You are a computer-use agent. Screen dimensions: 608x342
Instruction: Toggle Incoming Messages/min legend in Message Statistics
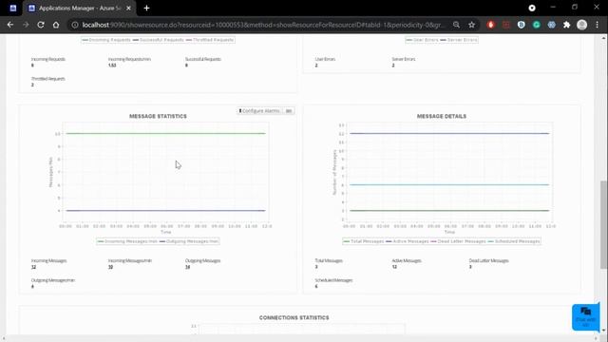(127, 241)
